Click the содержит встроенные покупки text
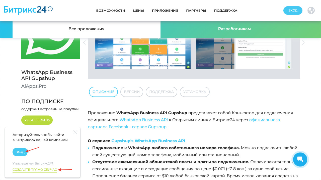The height and width of the screenshot is (180, 321). pos(50,109)
